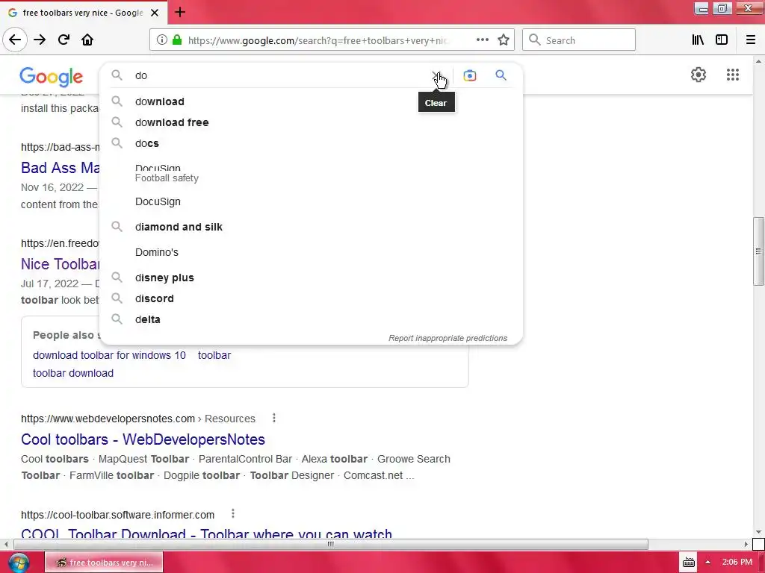Go to Google homepage via logo
This screenshot has width=765, height=573.
coord(52,77)
